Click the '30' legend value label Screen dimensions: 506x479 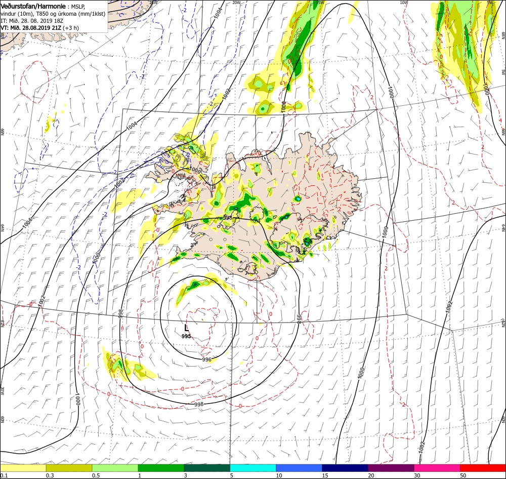(x=417, y=475)
